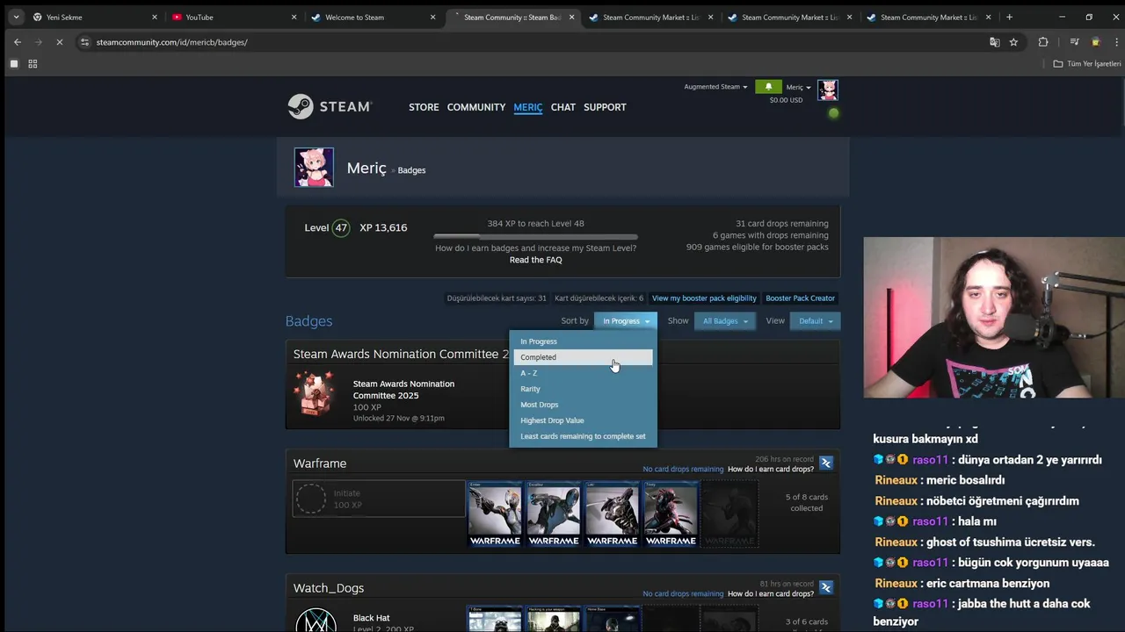
Task: Sort badges by Highest Drop Value
Action: click(x=583, y=420)
